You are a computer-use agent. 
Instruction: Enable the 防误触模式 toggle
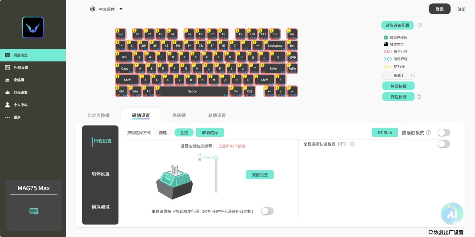(444, 132)
